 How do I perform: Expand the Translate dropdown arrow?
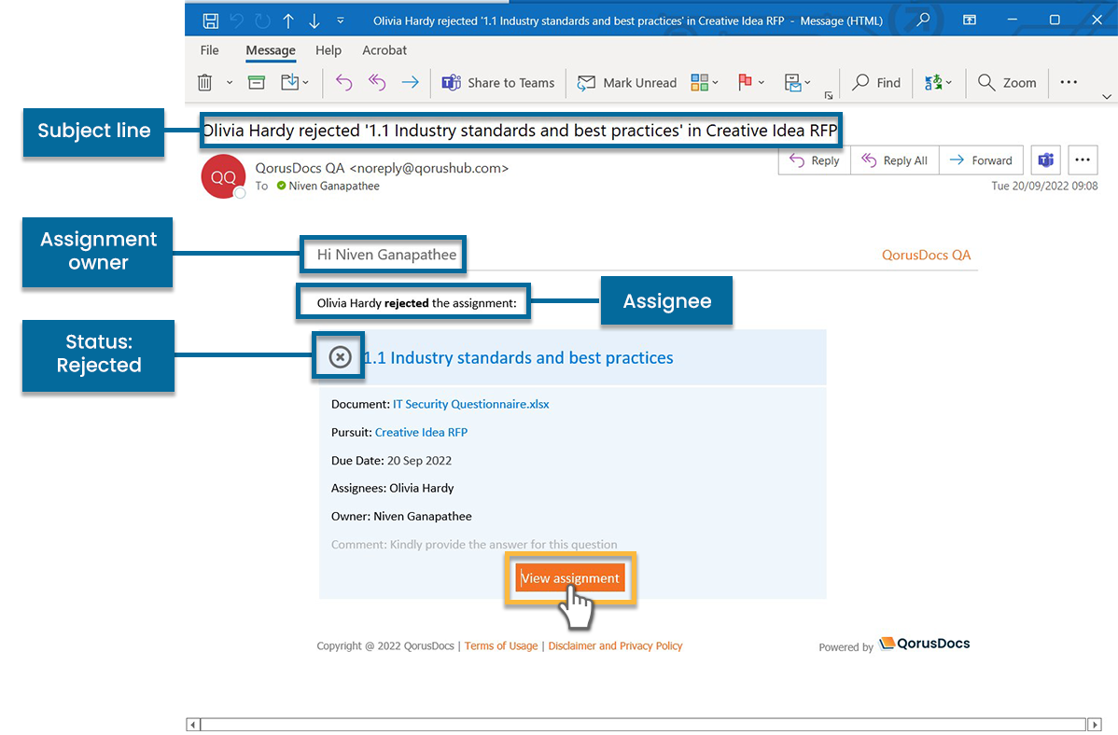[x=949, y=83]
